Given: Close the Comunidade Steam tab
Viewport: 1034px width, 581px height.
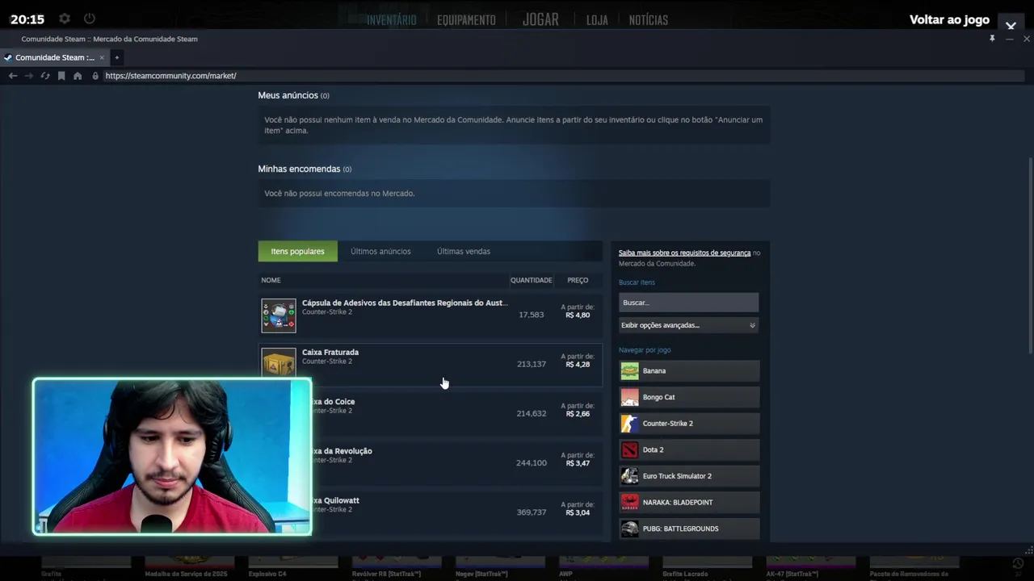Looking at the screenshot, I should pyautogui.click(x=102, y=57).
